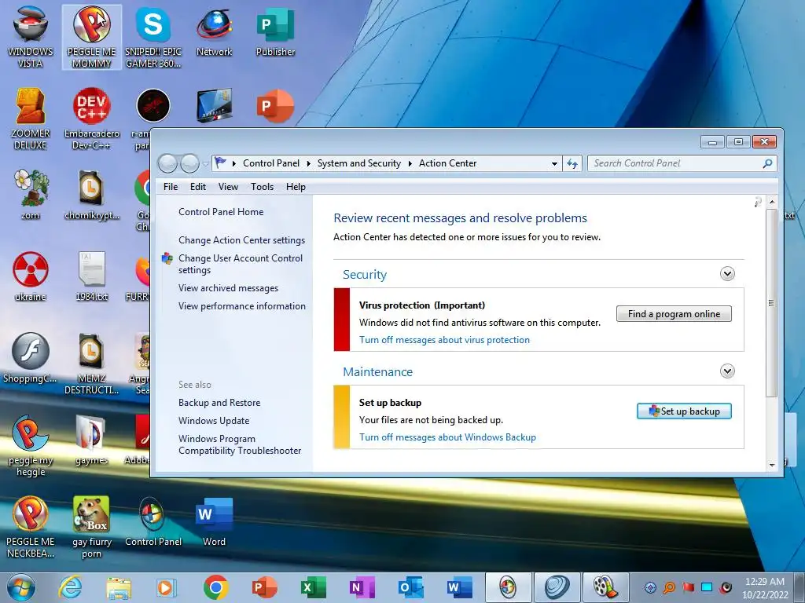Open View performance information link
Screen dimensions: 805x603
click(242, 306)
